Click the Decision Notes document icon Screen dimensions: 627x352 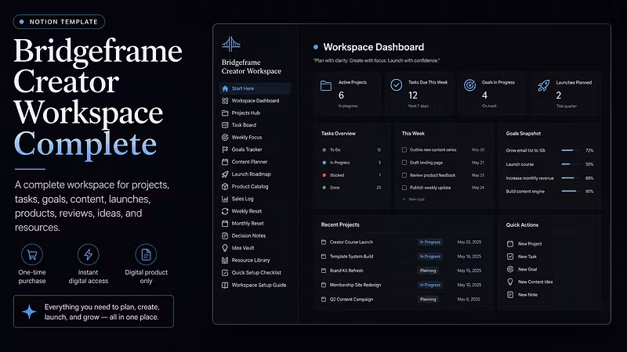click(x=225, y=236)
